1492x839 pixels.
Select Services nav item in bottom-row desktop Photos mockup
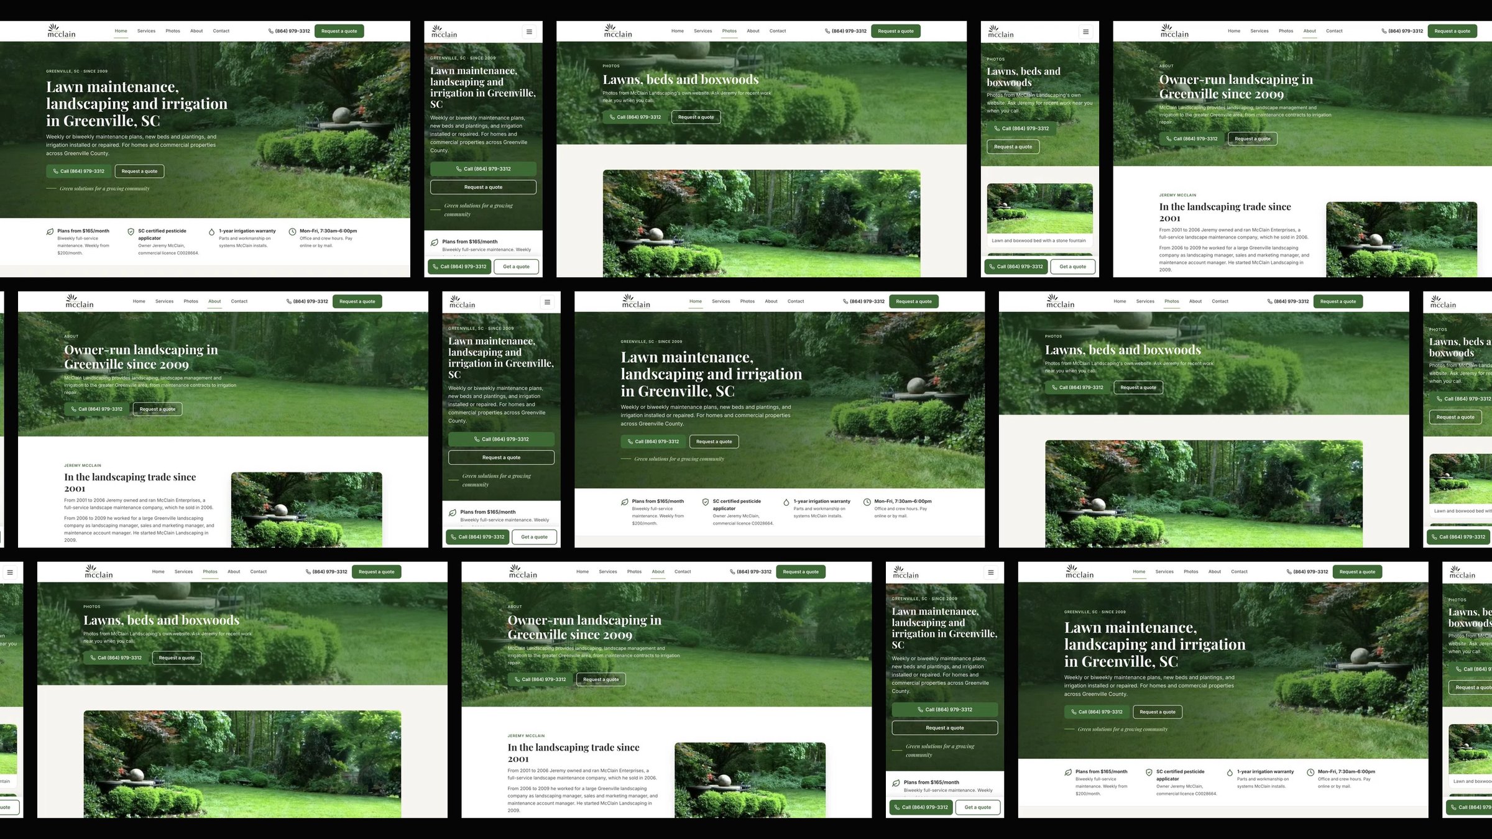183,572
